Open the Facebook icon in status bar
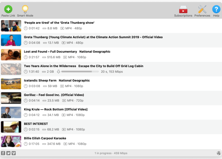This screenshot has height=159, width=222. point(3,153)
